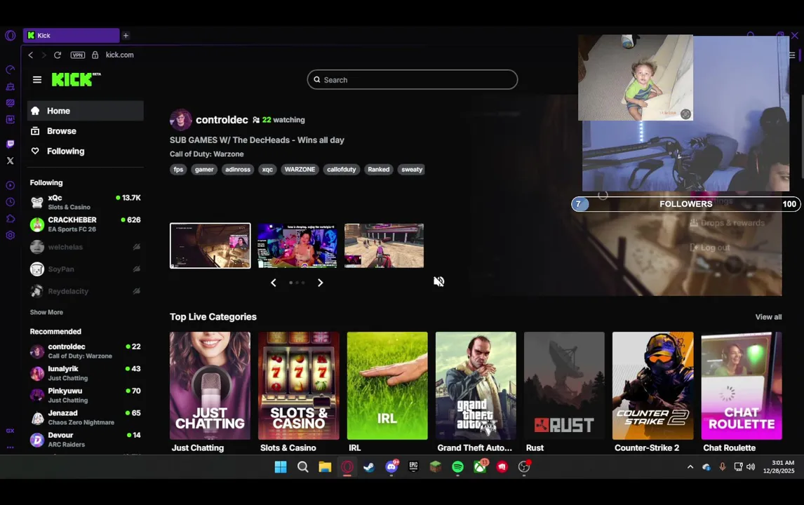Click the Kick logo
The image size is (804, 505).
[x=76, y=79]
